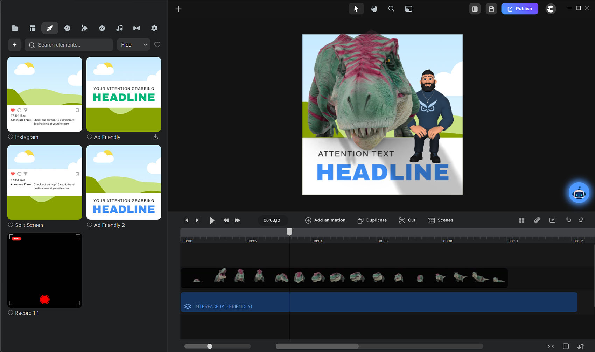Favorite the Instagram template heart
Screen dimensions: 595x352
click(11, 137)
